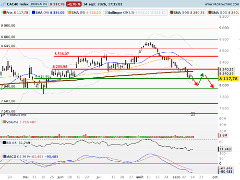Click the 8 118,00 green support label
Image resolution: width=240 pixels, height=180 pixels.
point(42,76)
